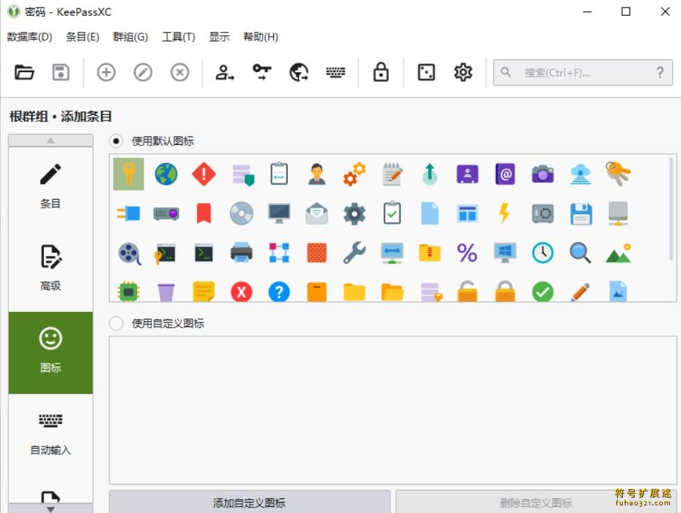Screen dimensions: 681x513
Task: Choose the green microchip icon
Action: point(128,292)
